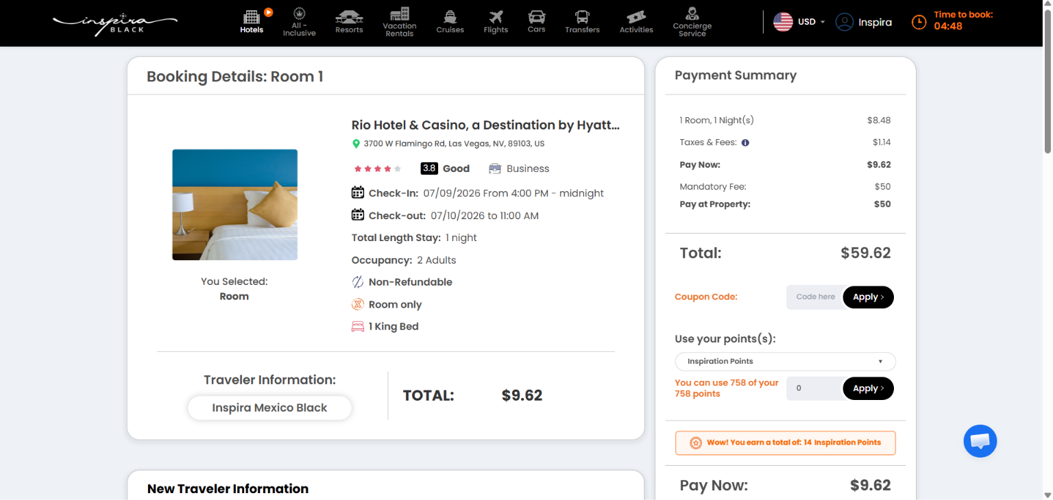Image resolution: width=1053 pixels, height=500 pixels.
Task: Click the Inspira account name
Action: (875, 23)
